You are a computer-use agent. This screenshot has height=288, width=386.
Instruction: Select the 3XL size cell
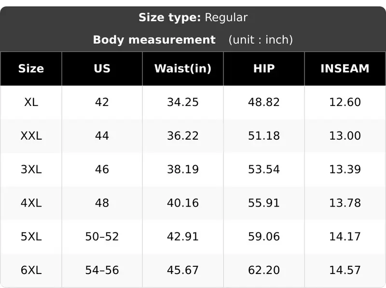point(31,170)
